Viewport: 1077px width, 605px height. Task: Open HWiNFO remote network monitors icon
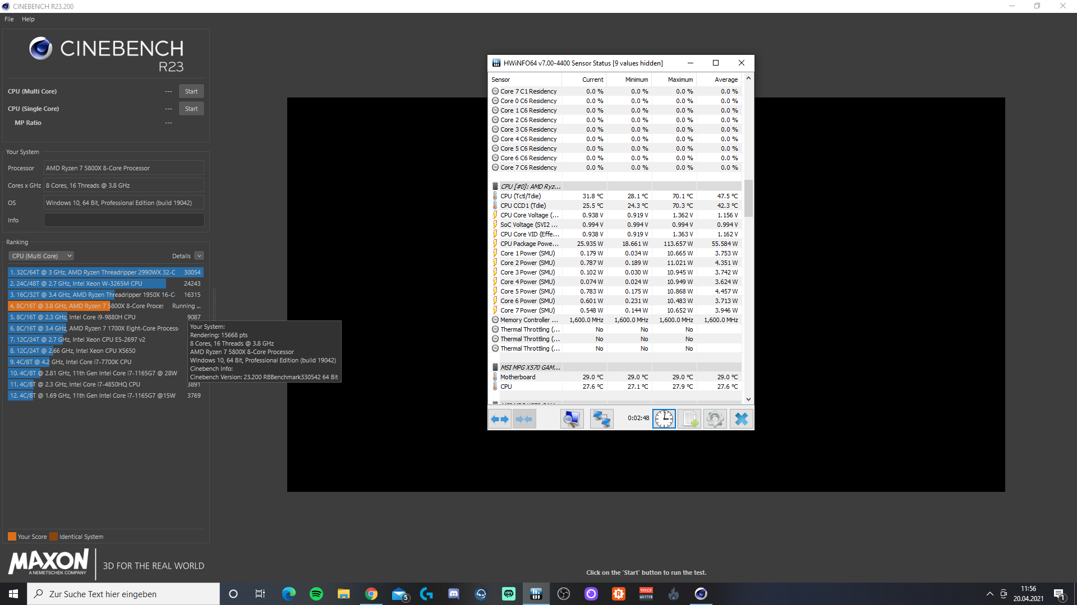coord(601,419)
